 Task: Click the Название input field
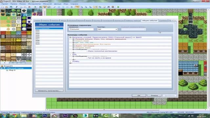(81, 29)
